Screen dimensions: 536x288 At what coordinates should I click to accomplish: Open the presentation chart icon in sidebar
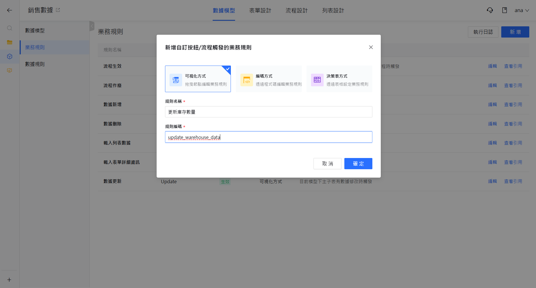pos(10,71)
